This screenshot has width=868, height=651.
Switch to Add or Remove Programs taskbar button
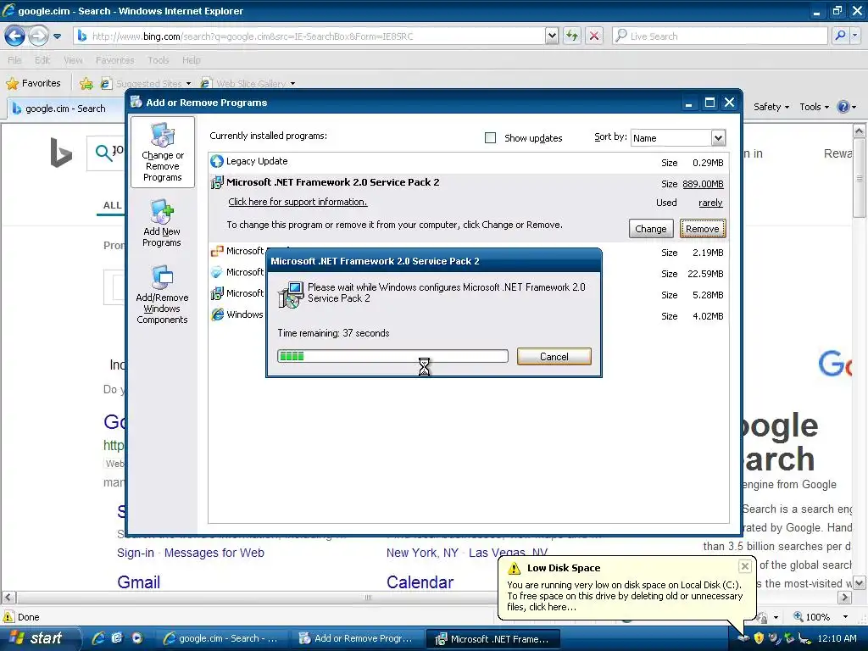(x=357, y=638)
